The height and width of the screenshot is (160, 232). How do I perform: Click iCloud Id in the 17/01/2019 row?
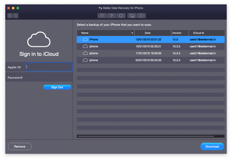[203, 53]
